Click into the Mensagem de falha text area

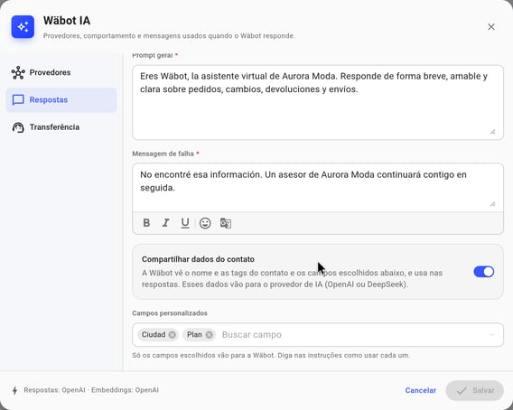[x=318, y=188]
